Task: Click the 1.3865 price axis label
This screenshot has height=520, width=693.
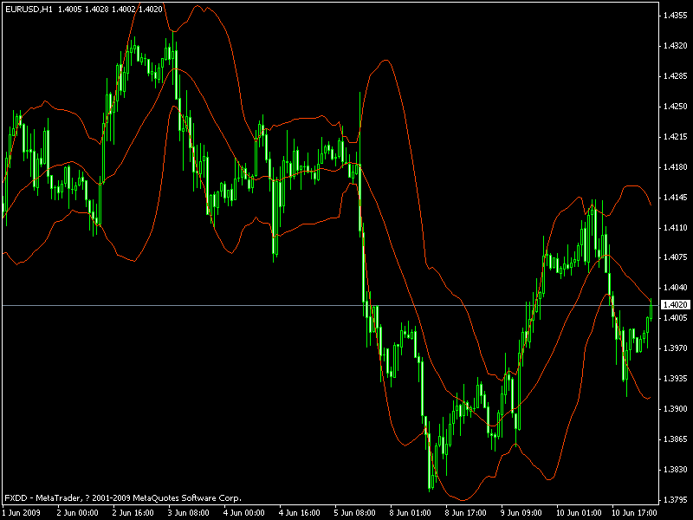Action: (x=676, y=439)
